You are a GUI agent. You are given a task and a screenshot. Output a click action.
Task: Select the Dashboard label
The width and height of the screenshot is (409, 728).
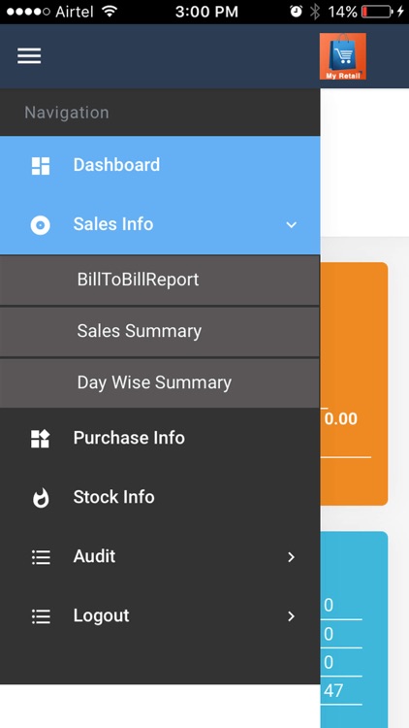coord(116,165)
